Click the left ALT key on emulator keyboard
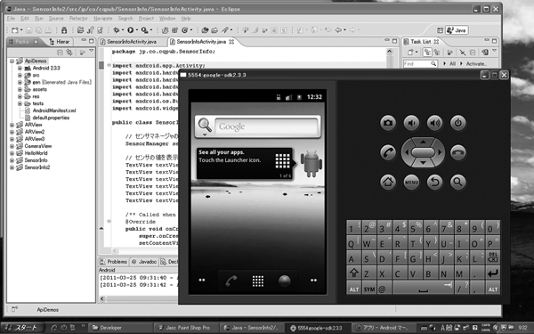 [x=354, y=289]
